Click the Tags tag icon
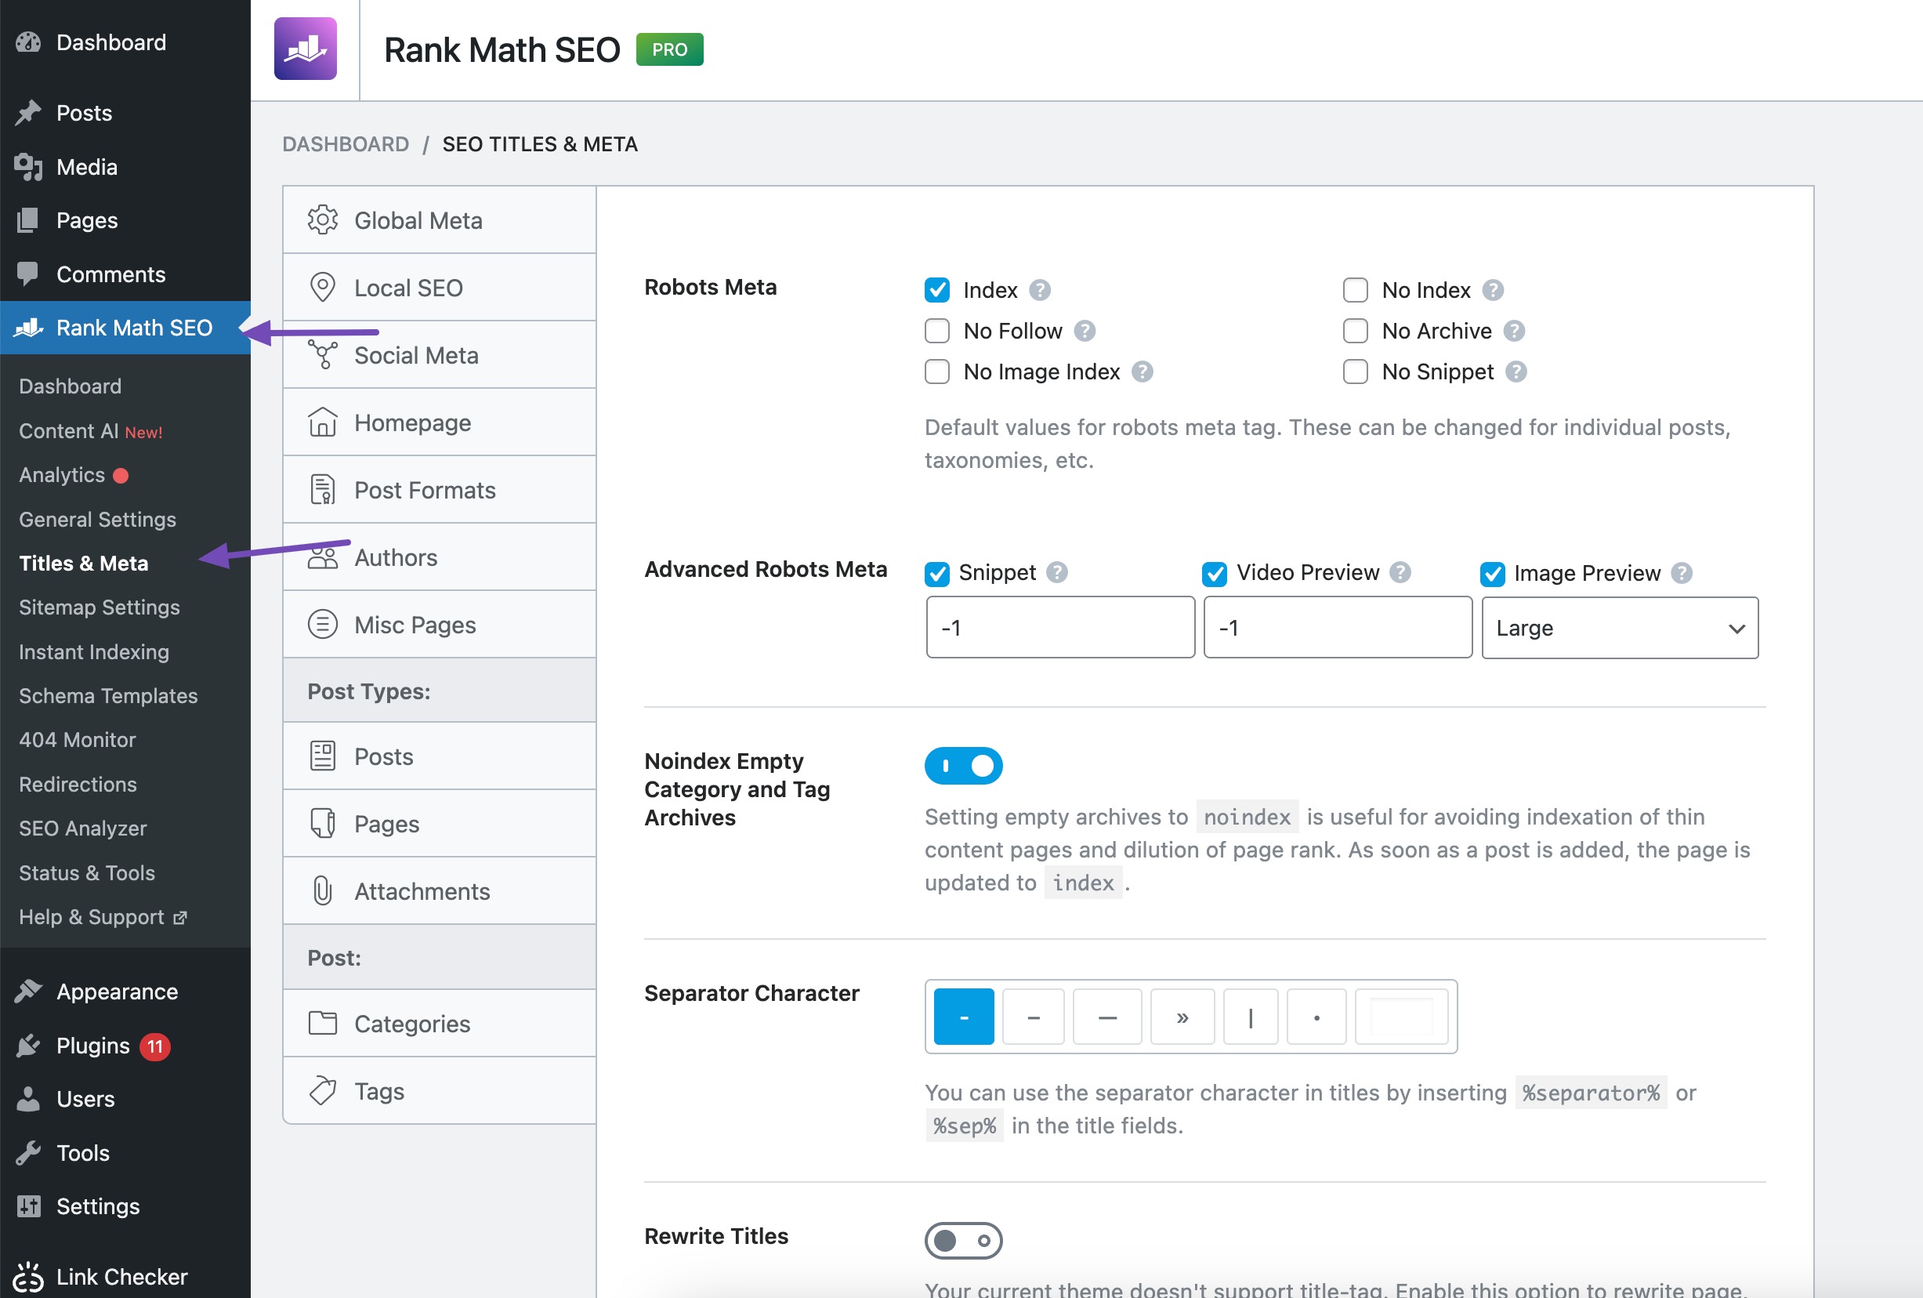1923x1298 pixels. point(323,1091)
